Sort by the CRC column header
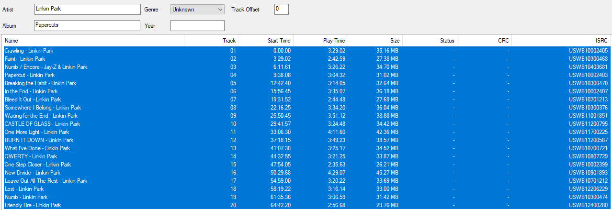The height and width of the screenshot is (210, 612). (484, 41)
